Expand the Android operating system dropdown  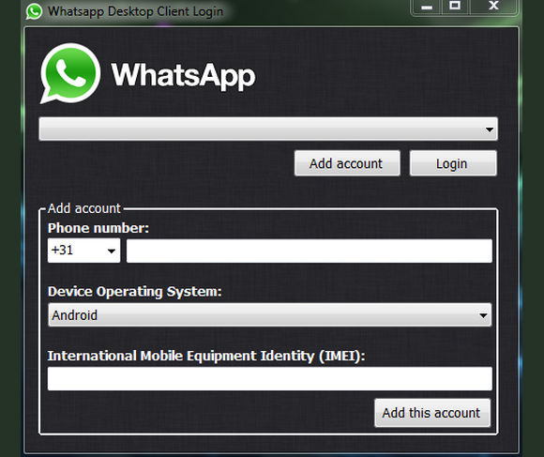coord(269,315)
